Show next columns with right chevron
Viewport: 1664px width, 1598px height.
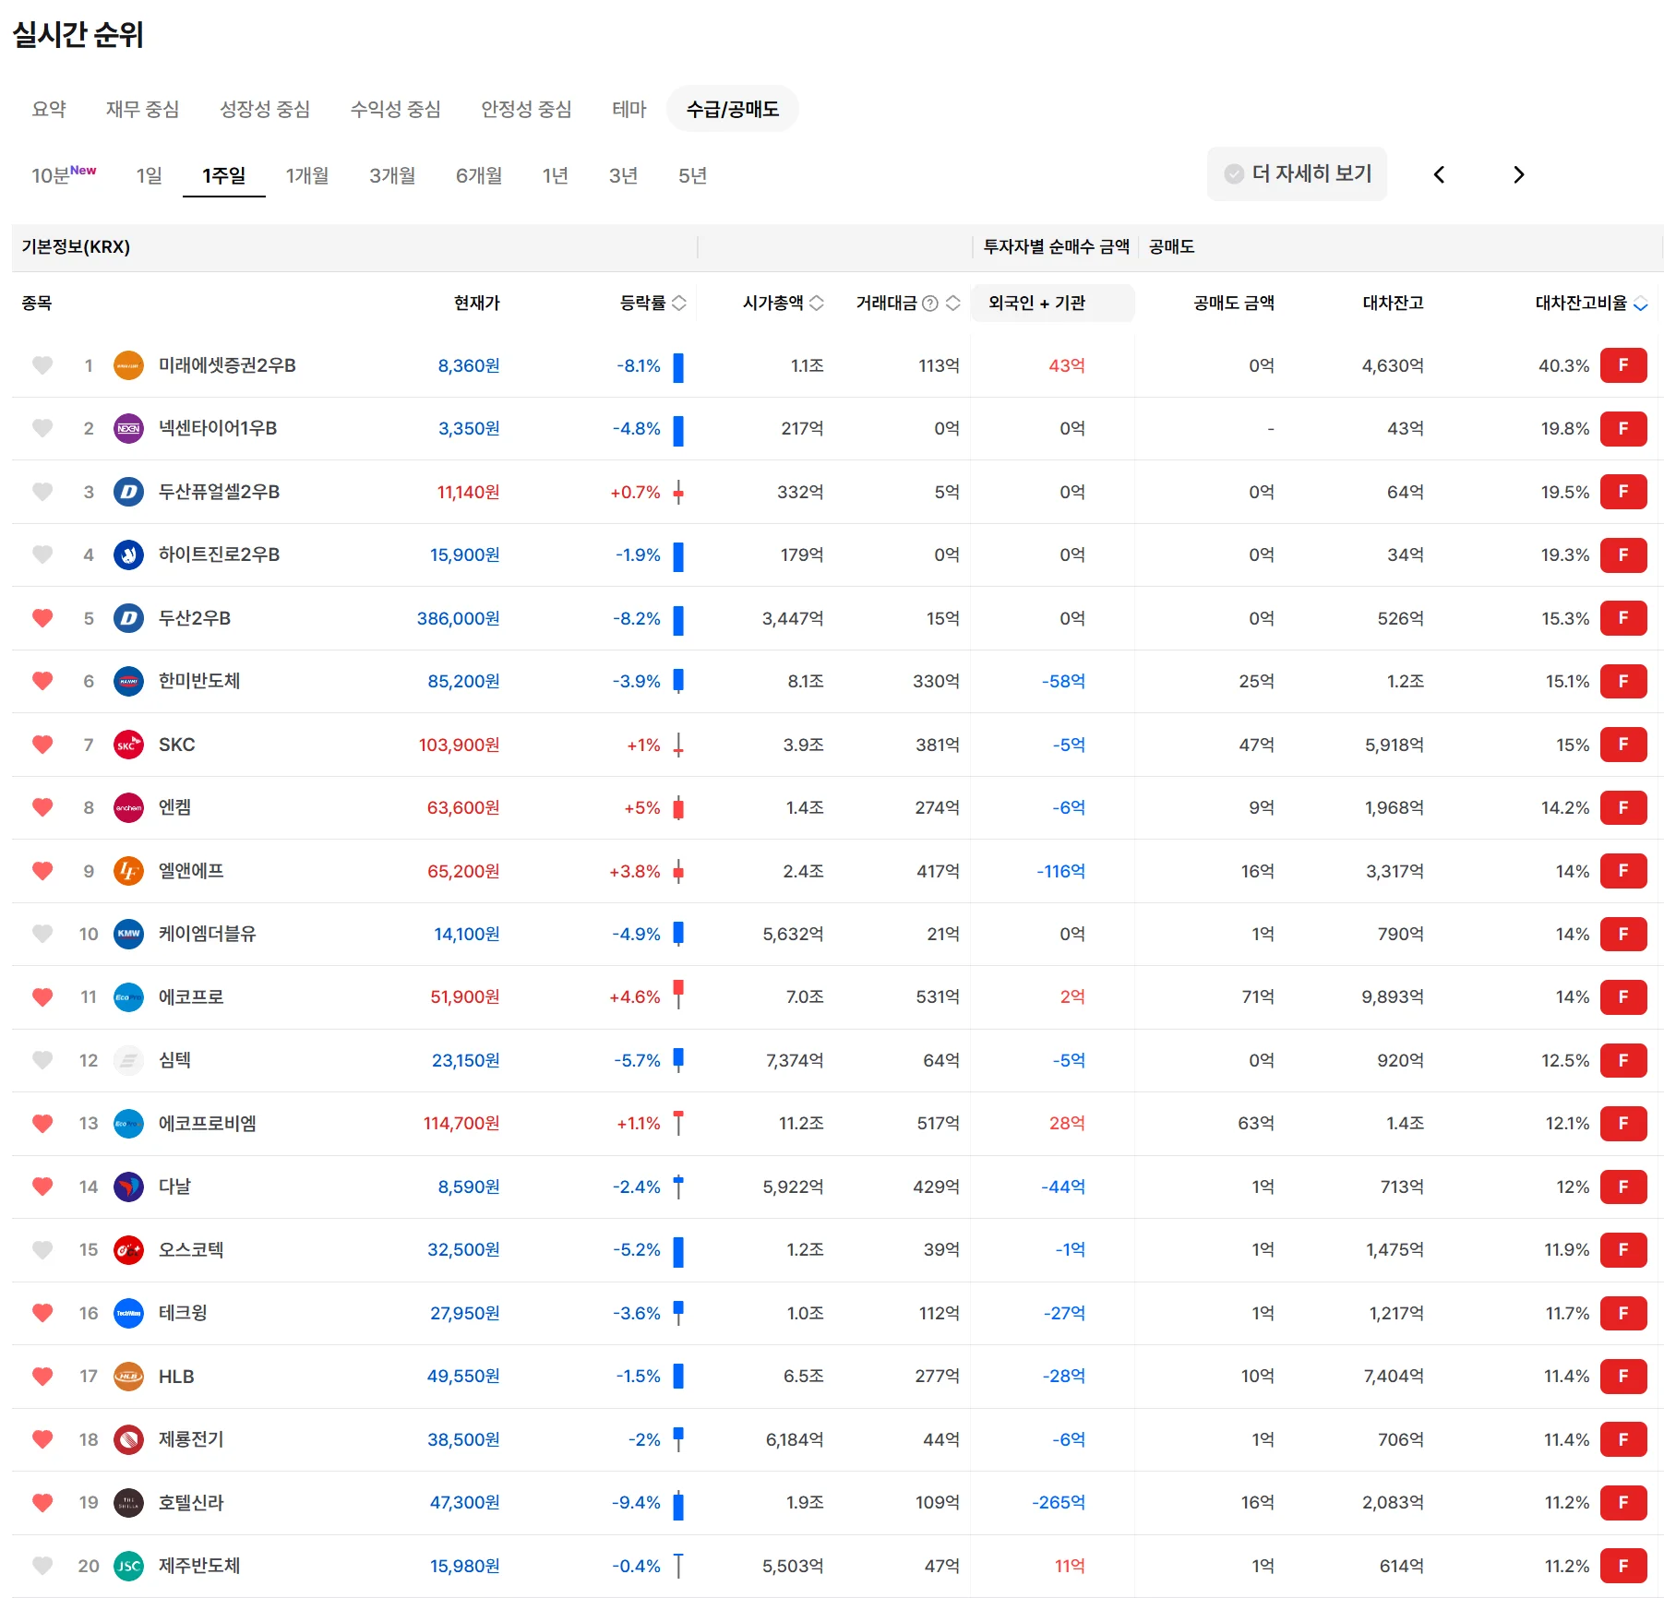click(x=1518, y=174)
